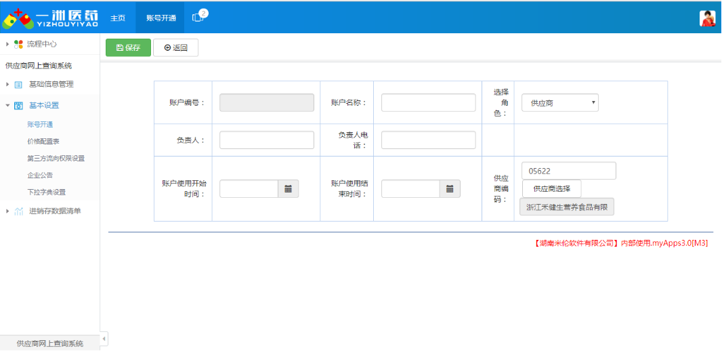This screenshot has height=351, width=722.
Task: Open the 选择角色 dropdown showing 供应商
Action: pos(559,103)
